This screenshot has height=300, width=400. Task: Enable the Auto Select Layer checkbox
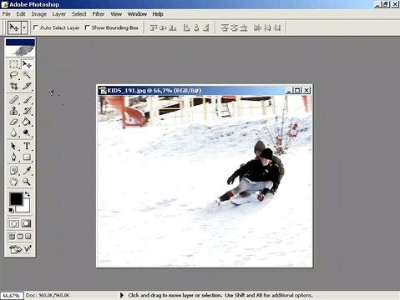coord(36,27)
